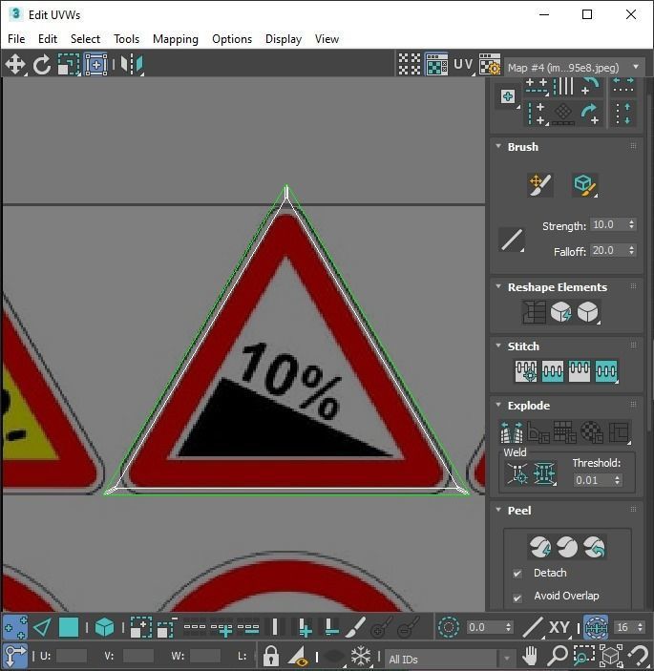Click the Relax custom icon in Reshape Elements
The width and height of the screenshot is (654, 671).
pos(588,311)
